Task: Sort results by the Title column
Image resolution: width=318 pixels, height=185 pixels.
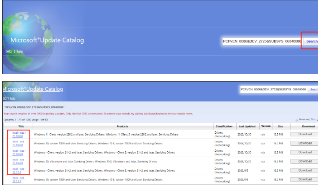Action: pyautogui.click(x=21, y=126)
